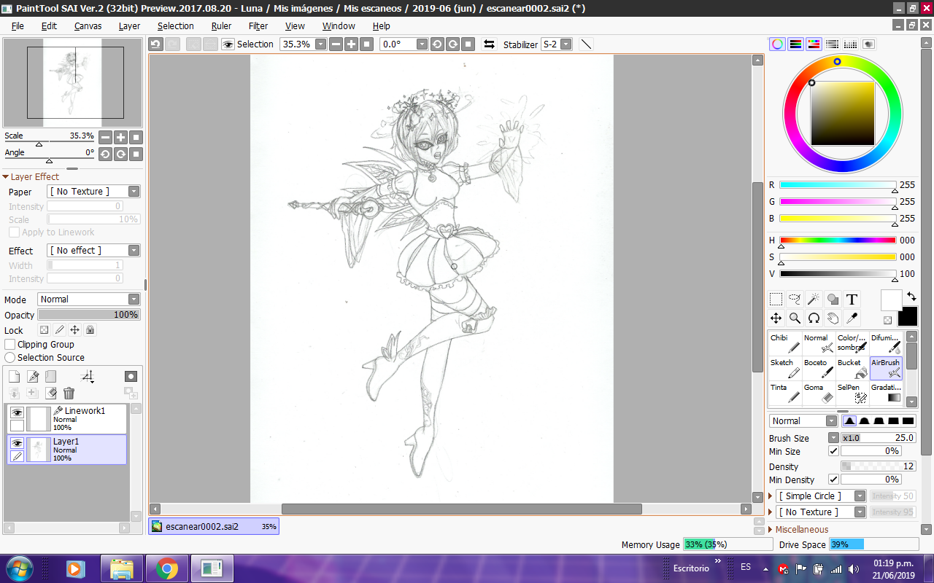The image size is (934, 583).
Task: Select the Rotate canvas tool
Action: click(x=814, y=318)
